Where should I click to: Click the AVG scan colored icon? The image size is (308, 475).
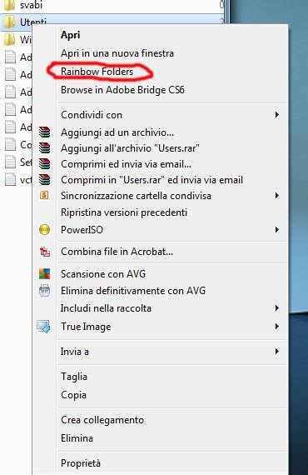tap(44, 274)
